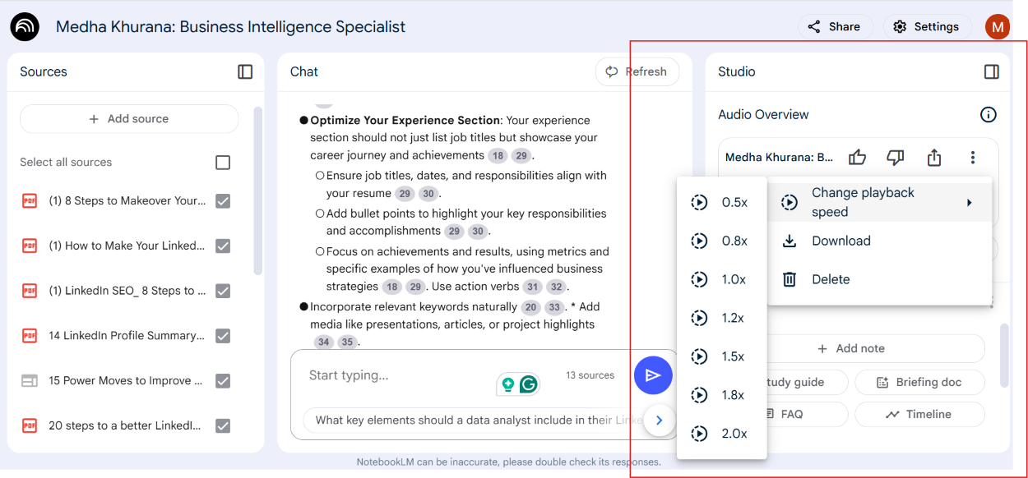
Task: Uncheck the 14 LinkedIn Profile Summary source
Action: coord(223,336)
